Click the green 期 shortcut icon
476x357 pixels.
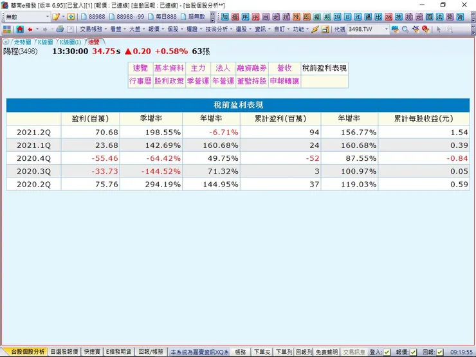tap(327, 17)
